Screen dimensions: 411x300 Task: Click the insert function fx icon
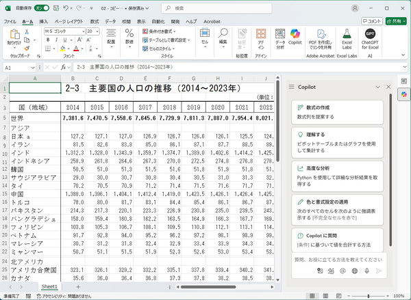click(x=62, y=68)
